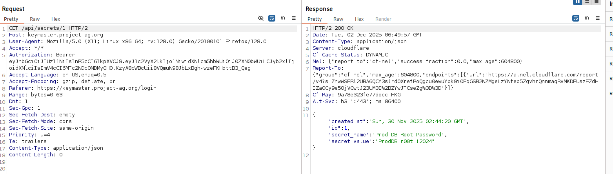Image resolution: width=613 pixels, height=174 pixels.
Task: Select the Pretty tab in Response
Action: pyautogui.click(x=315, y=19)
